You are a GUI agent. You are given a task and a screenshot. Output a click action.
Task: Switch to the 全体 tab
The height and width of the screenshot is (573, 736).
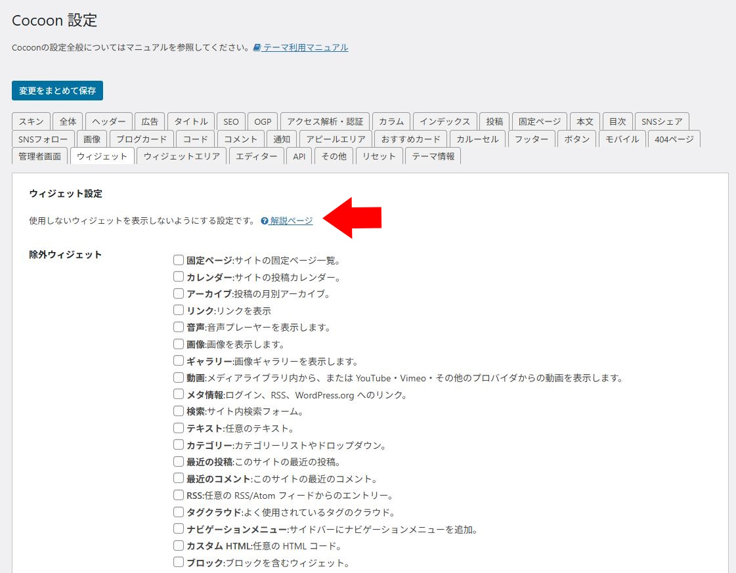pos(68,121)
